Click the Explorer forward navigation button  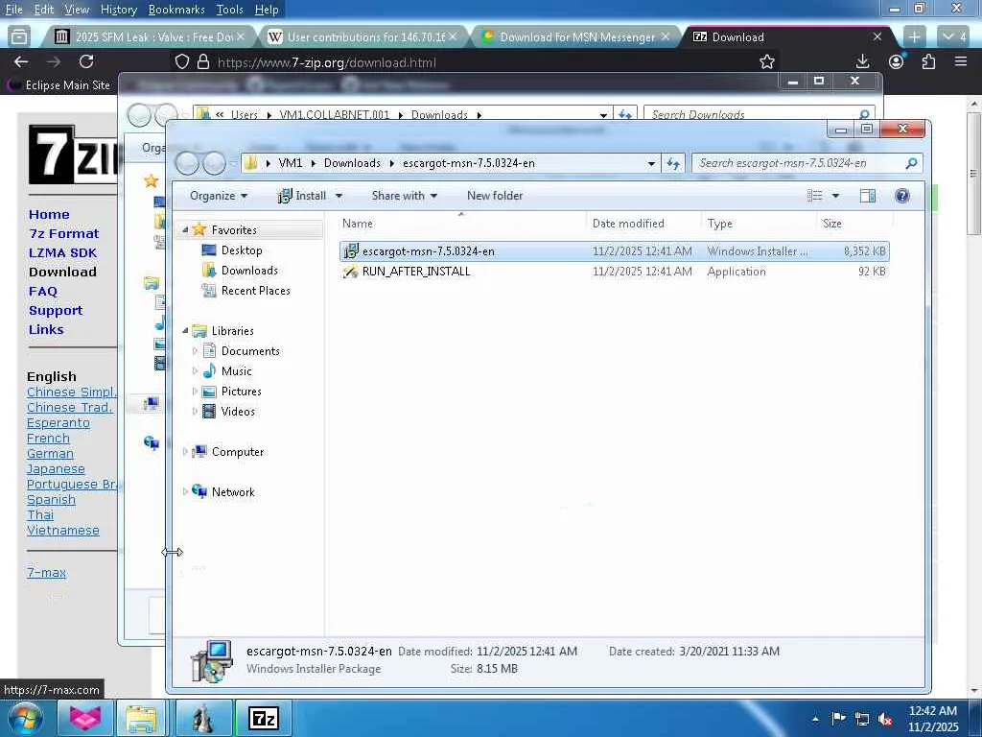click(214, 163)
